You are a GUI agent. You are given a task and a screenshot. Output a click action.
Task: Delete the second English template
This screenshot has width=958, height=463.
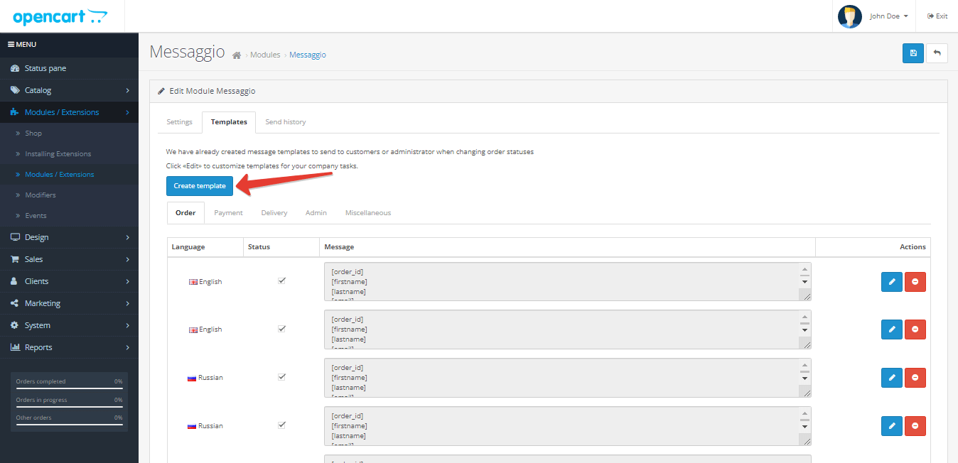click(x=915, y=329)
